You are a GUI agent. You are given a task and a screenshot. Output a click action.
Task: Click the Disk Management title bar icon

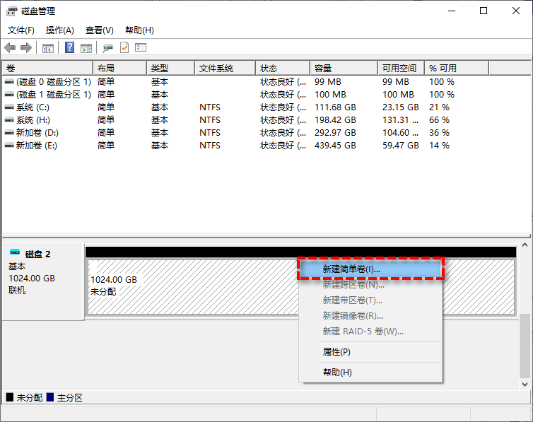pyautogui.click(x=11, y=11)
